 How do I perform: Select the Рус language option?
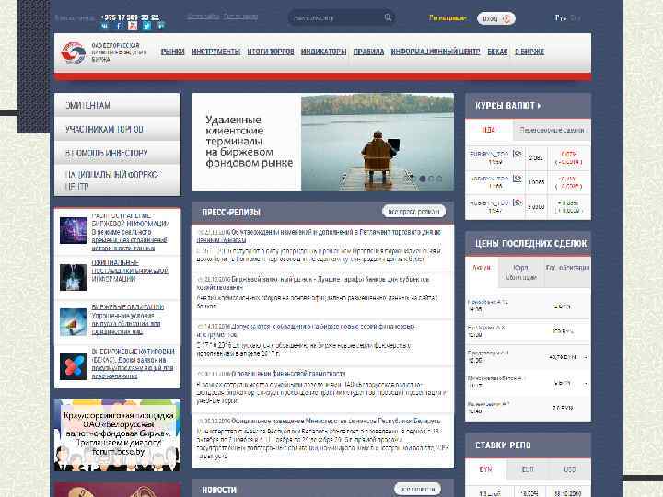point(560,17)
